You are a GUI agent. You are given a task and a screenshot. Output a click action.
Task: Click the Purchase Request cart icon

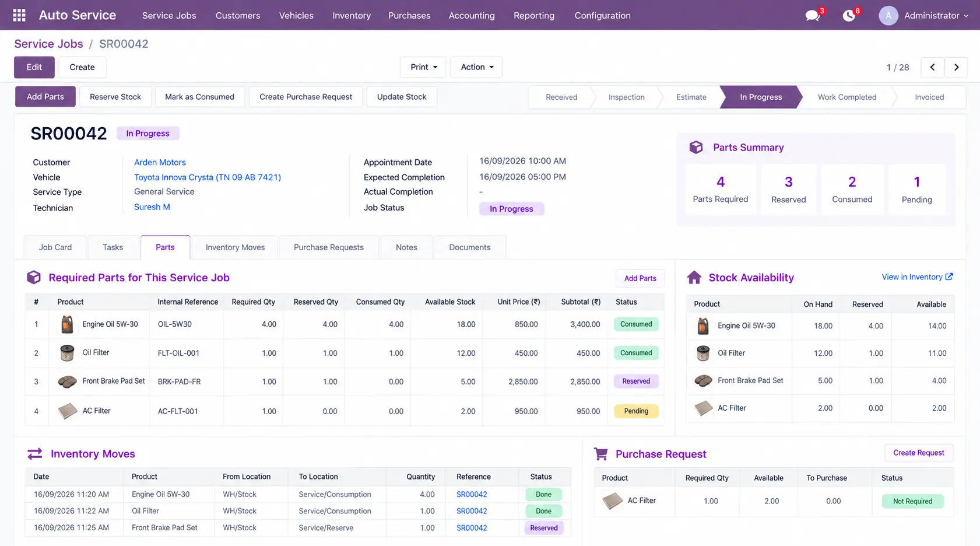(x=601, y=454)
